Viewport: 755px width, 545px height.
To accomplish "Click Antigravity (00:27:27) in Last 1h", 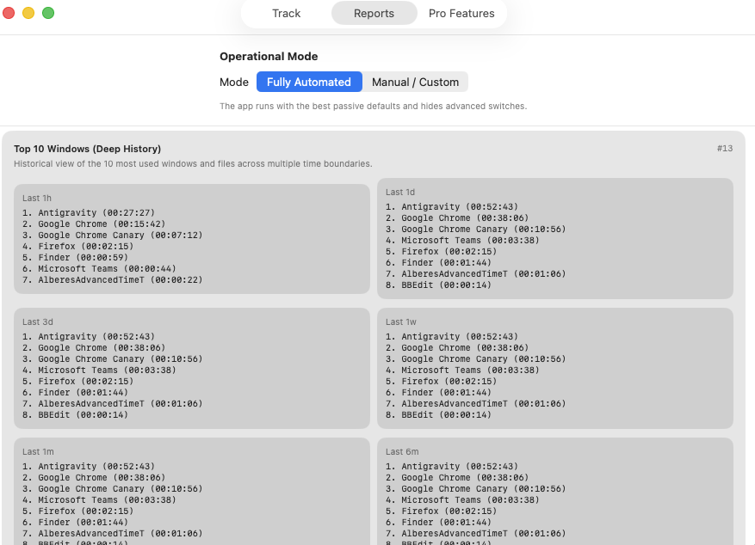I will pos(89,213).
